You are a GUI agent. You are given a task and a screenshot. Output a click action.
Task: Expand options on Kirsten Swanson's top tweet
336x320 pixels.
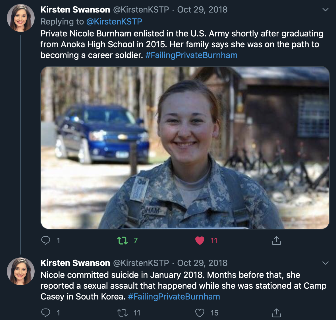325,9
